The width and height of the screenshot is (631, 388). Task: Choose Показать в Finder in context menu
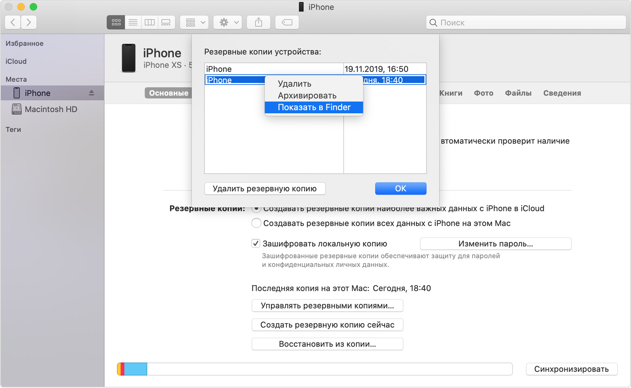[x=314, y=107]
